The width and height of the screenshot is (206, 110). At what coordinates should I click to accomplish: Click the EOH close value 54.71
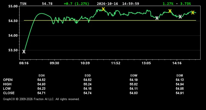coord(41,93)
